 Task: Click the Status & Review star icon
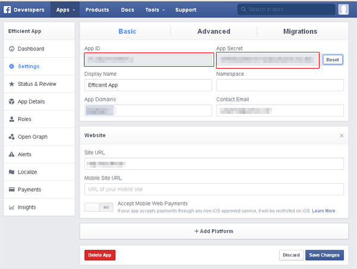(x=12, y=84)
